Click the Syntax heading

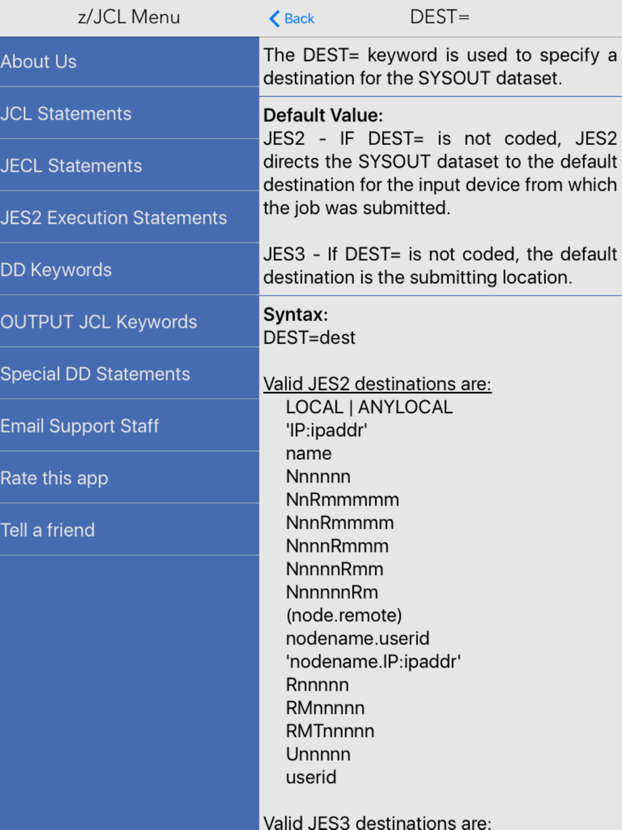[295, 315]
